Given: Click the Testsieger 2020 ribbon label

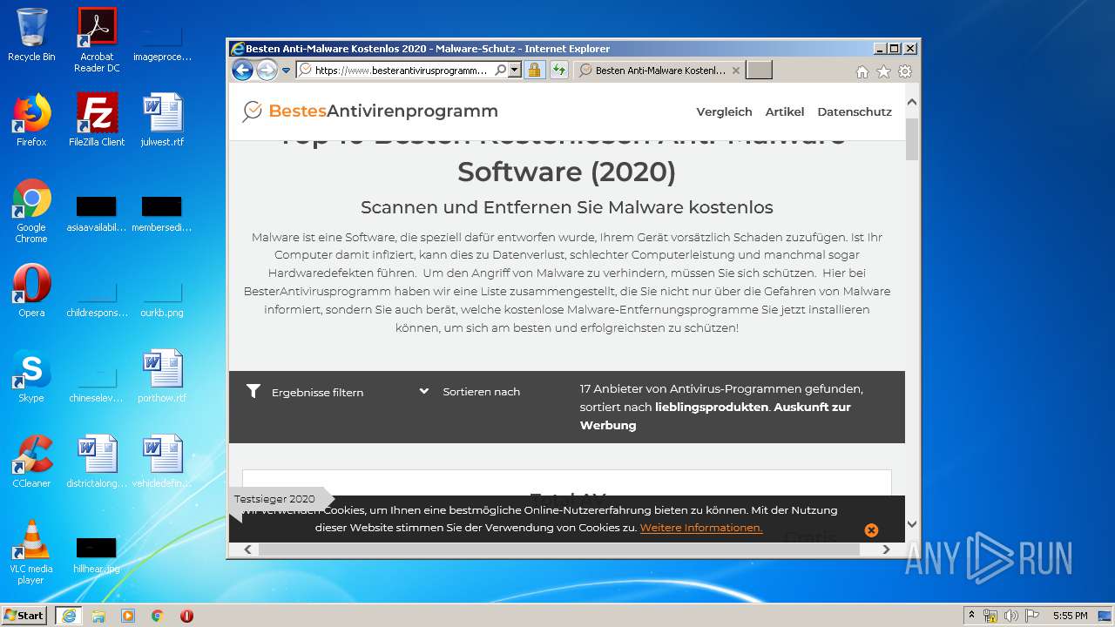Looking at the screenshot, I should coord(274,499).
